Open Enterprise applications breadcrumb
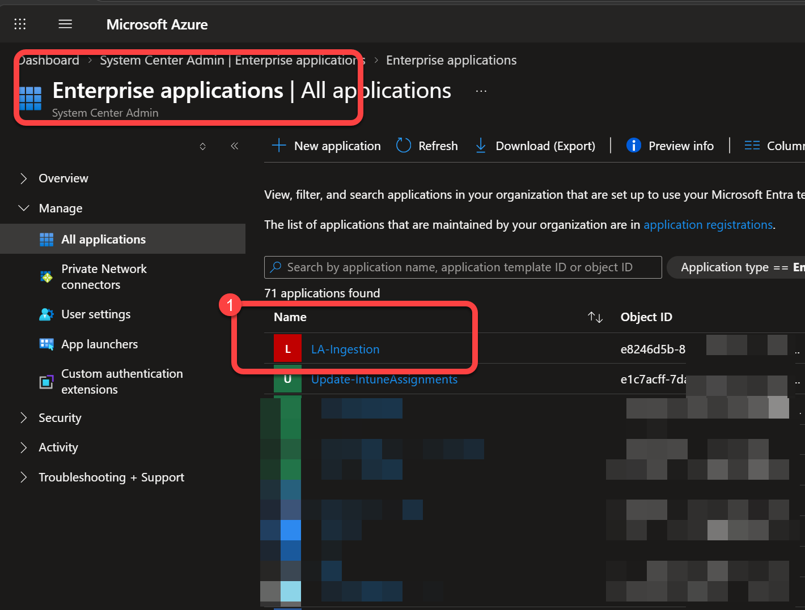The image size is (805, 610). click(x=451, y=60)
